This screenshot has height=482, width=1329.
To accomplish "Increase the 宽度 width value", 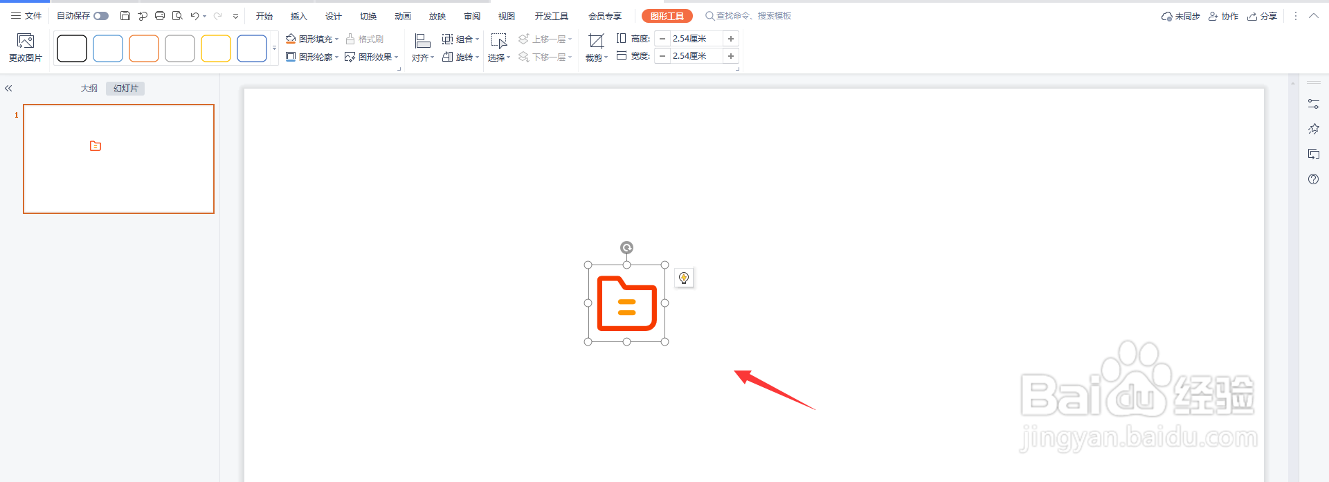I will click(x=731, y=56).
